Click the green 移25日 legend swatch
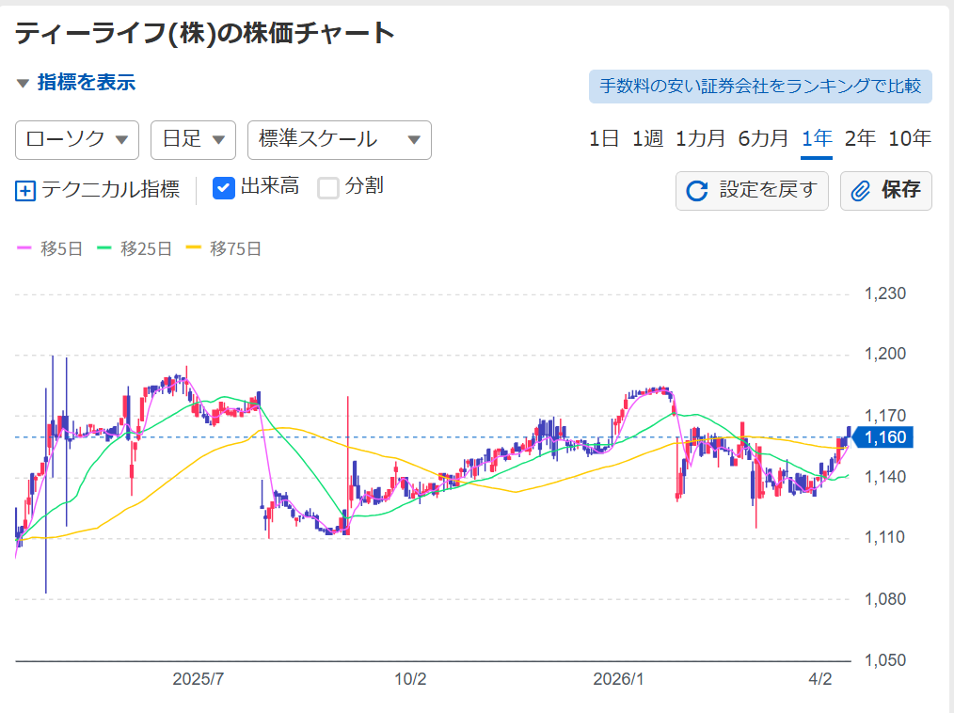This screenshot has width=954, height=713. coord(104,249)
